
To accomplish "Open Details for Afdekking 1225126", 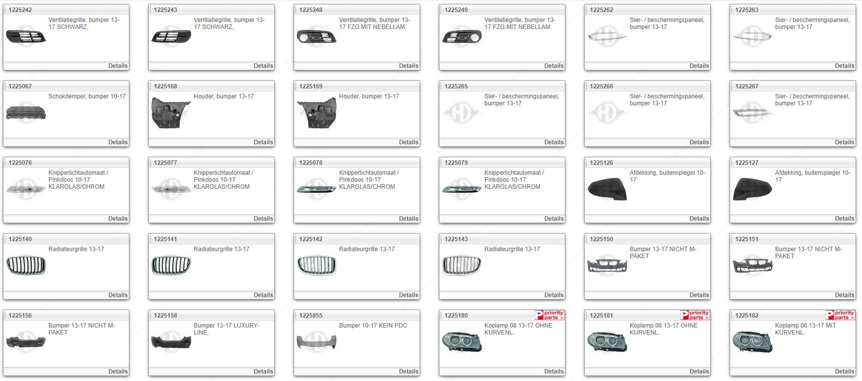I will 699,219.
